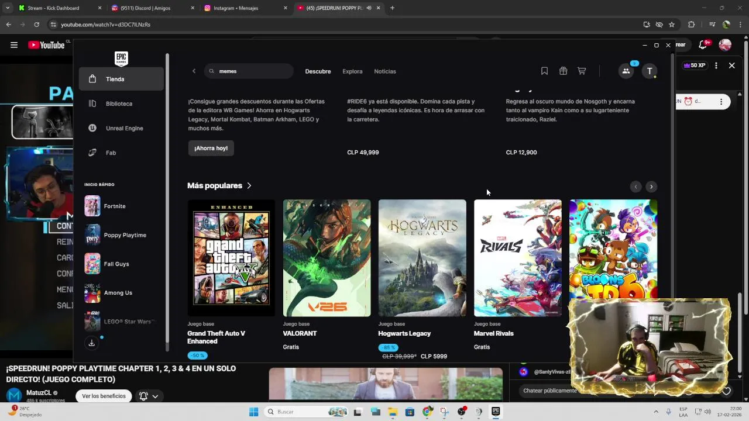Image resolution: width=749 pixels, height=421 pixels.
Task: Open a new browser tab
Action: (x=392, y=8)
